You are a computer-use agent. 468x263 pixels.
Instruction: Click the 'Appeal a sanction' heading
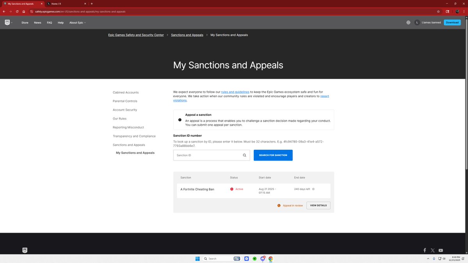point(198,115)
